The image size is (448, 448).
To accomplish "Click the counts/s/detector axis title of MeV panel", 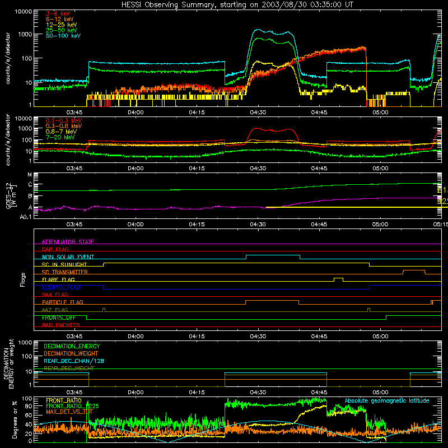I will [x=8, y=140].
